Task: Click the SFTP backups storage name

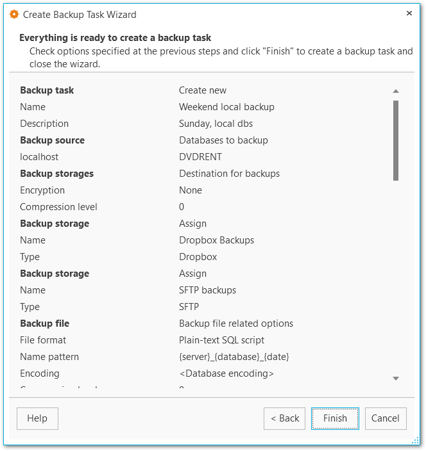Action: pos(207,290)
